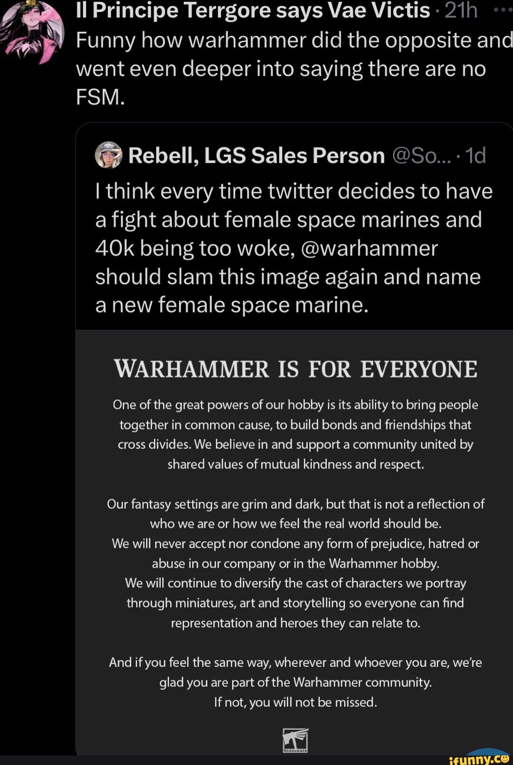Click the Warhammer logo below the statement

pyautogui.click(x=295, y=740)
